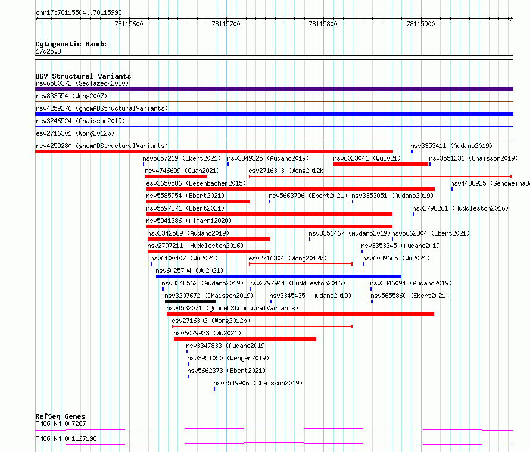Image resolution: width=530 pixels, height=452 pixels.
Task: Open nsv3349325 (Audano2019) label
Action: pyautogui.click(x=268, y=158)
